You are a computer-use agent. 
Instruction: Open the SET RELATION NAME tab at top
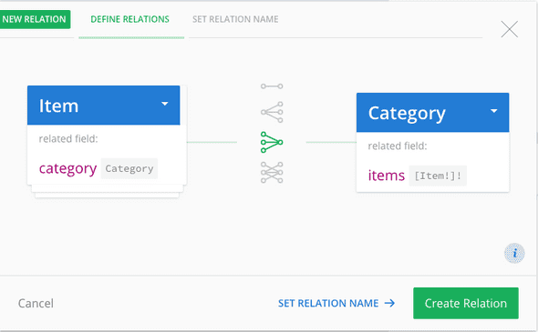click(x=235, y=19)
